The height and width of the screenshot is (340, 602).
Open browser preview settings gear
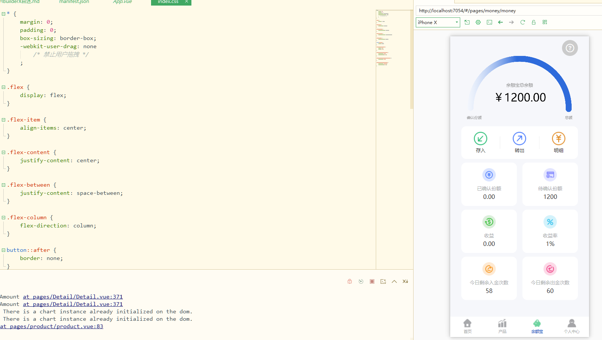click(x=478, y=22)
